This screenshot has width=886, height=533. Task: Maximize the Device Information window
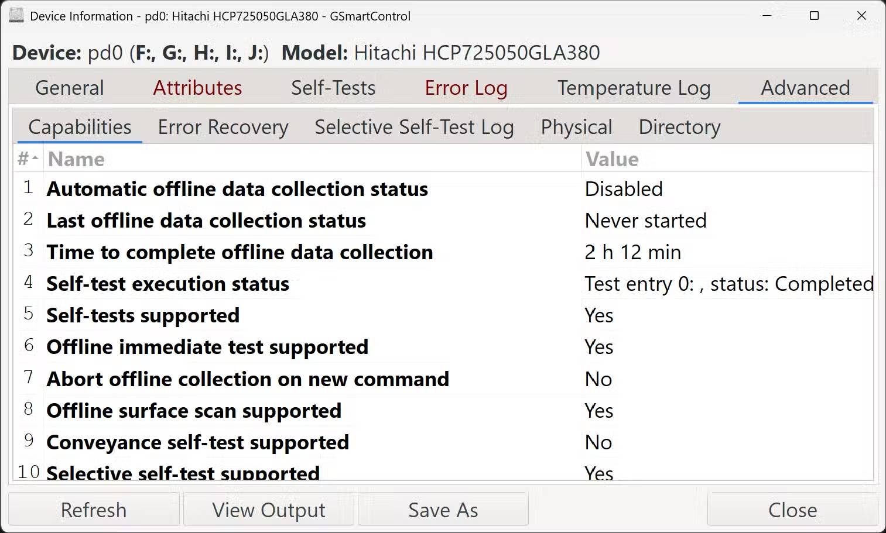814,16
